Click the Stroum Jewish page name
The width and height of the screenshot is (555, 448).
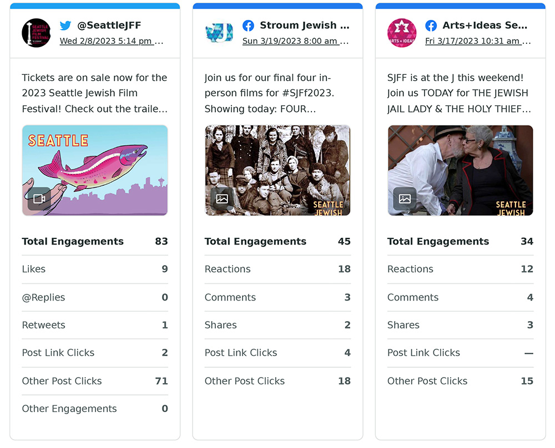[x=304, y=26]
